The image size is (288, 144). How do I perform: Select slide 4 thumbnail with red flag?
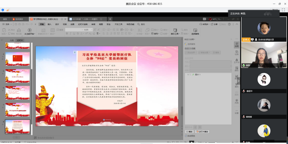coord(17,59)
